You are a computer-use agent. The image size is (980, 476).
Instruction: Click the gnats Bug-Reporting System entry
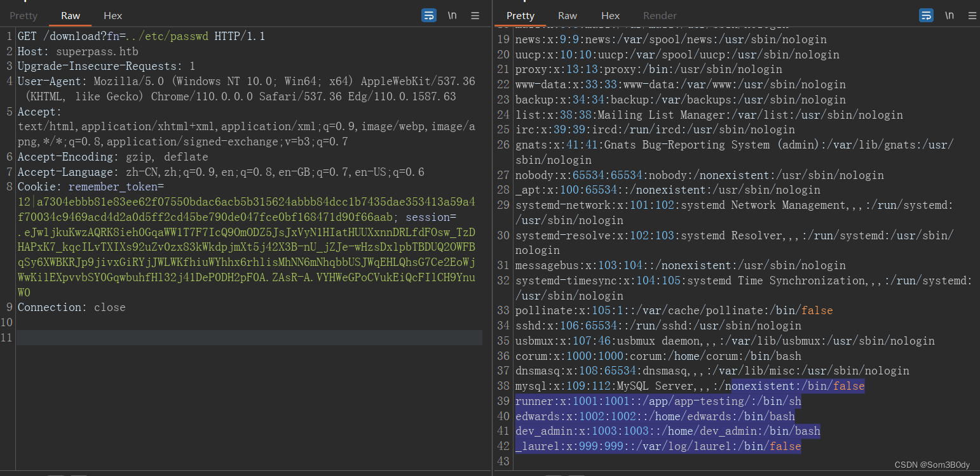734,152
